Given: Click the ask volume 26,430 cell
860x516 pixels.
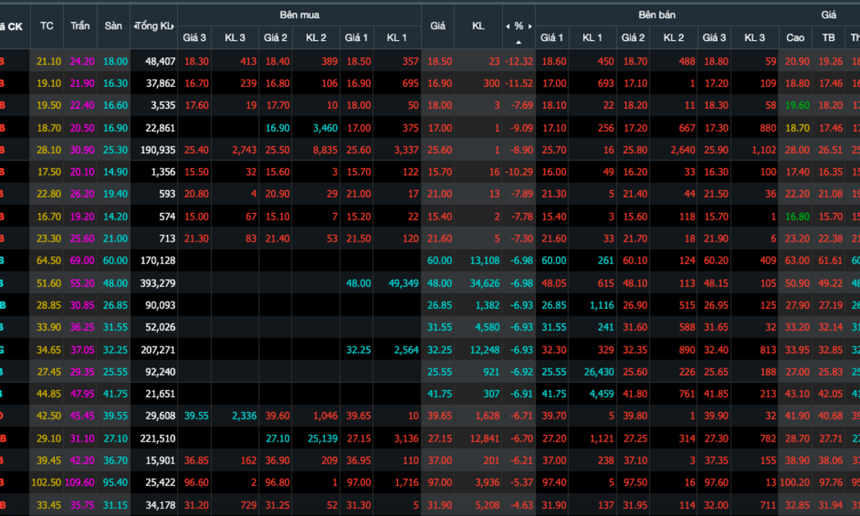Looking at the screenshot, I should (599, 372).
